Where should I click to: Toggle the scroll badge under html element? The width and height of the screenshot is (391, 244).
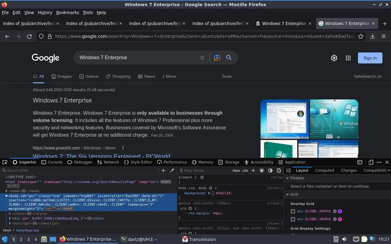click(x=13, y=186)
